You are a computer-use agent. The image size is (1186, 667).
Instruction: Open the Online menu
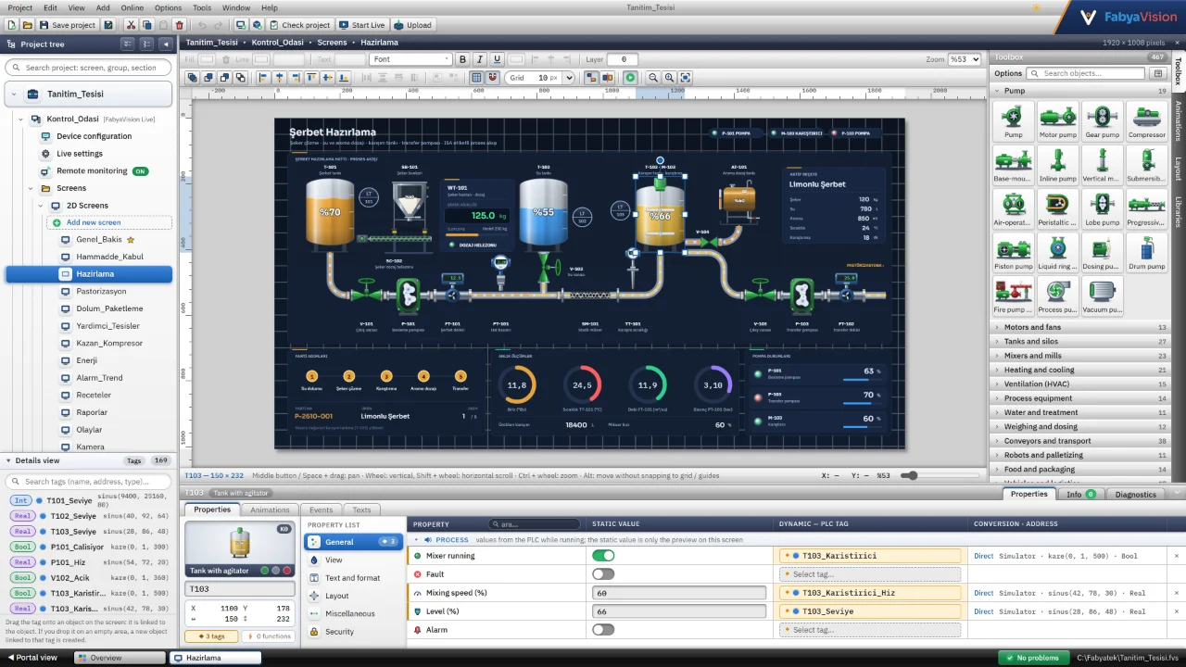[x=132, y=7]
